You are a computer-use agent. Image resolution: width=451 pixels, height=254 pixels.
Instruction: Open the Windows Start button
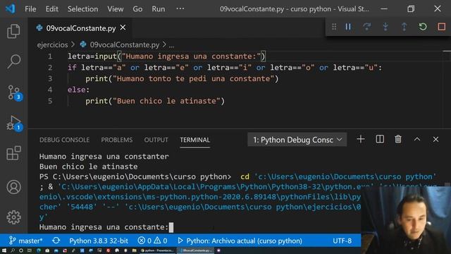pyautogui.click(x=4, y=250)
